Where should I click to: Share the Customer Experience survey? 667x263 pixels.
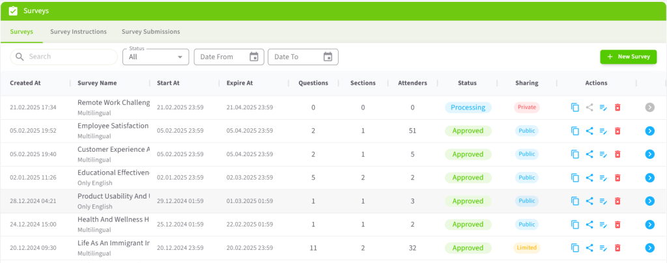click(x=589, y=154)
